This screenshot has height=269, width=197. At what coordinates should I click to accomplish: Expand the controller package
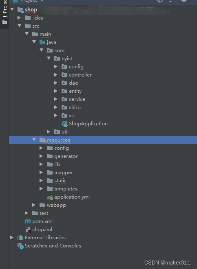tap(56, 74)
